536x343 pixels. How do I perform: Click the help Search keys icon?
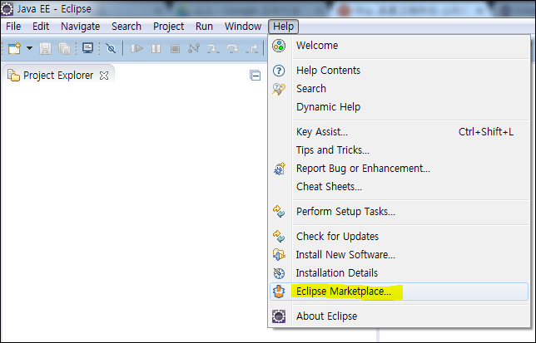[x=279, y=89]
